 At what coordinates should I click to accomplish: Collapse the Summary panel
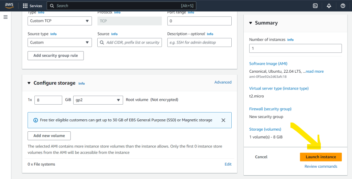[251, 23]
